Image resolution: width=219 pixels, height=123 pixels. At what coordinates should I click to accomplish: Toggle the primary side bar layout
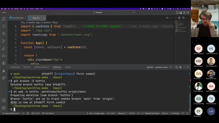point(177,12)
